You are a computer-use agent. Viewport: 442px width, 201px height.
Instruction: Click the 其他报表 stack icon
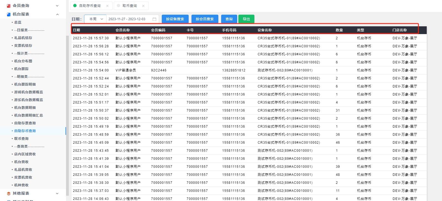[x=9, y=194]
